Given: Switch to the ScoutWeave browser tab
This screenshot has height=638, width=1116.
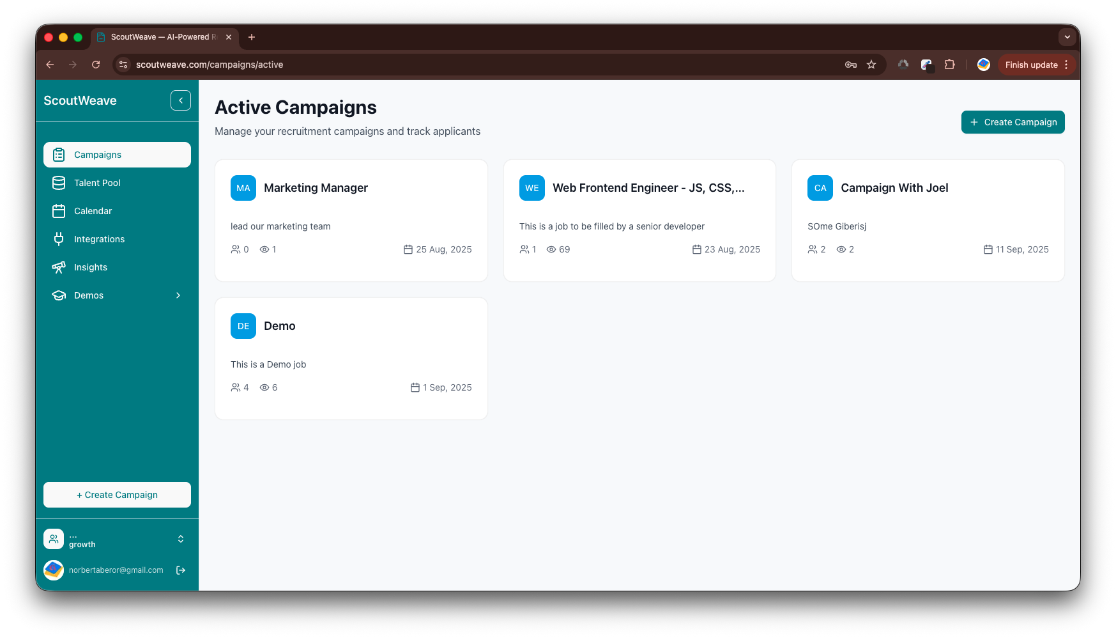Looking at the screenshot, I should pos(164,37).
